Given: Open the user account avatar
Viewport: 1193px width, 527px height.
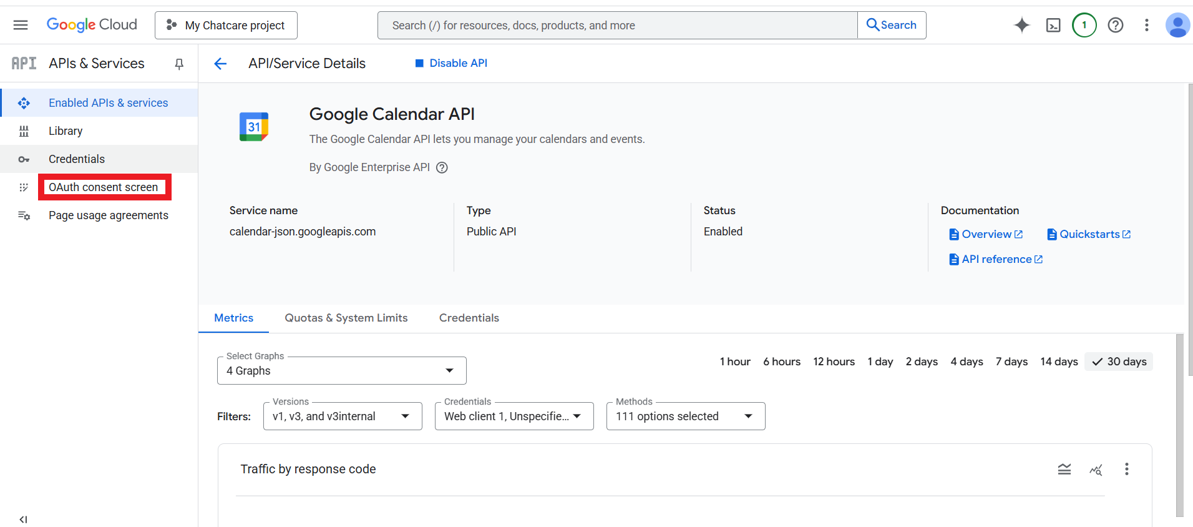Looking at the screenshot, I should pos(1177,25).
